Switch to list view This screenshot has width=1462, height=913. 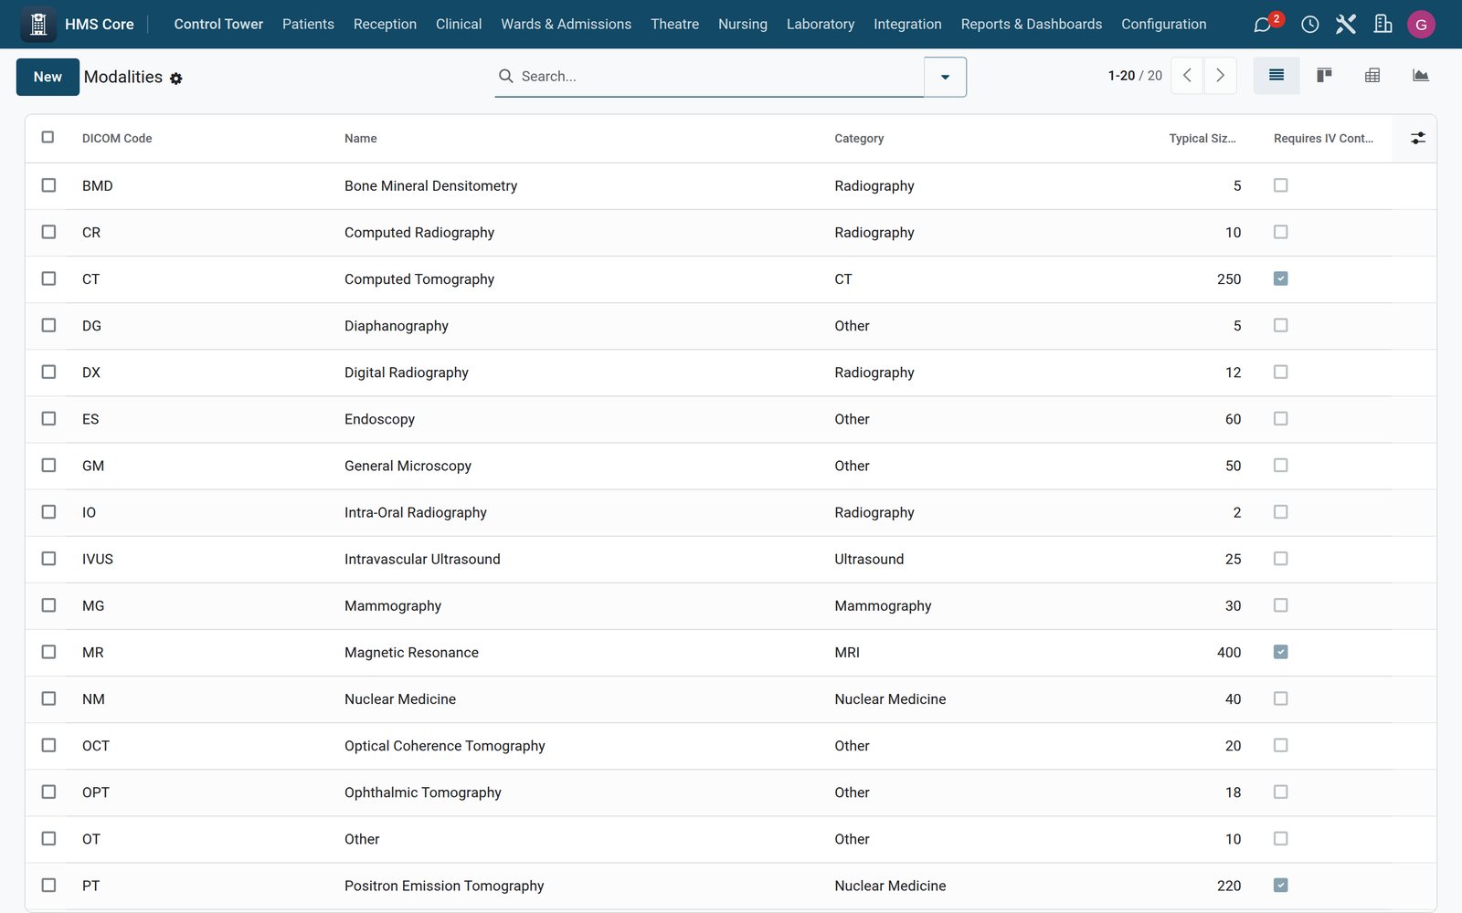(1277, 76)
